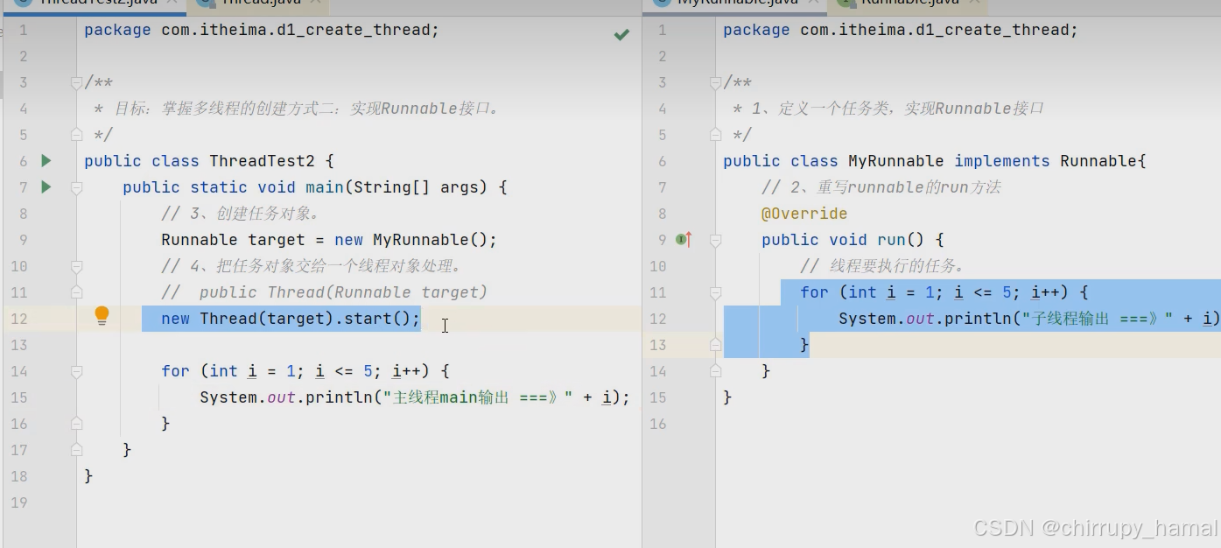The width and height of the screenshot is (1221, 548).
Task: Open the yellow lightbulb quick-fix on line 12
Action: point(102,316)
